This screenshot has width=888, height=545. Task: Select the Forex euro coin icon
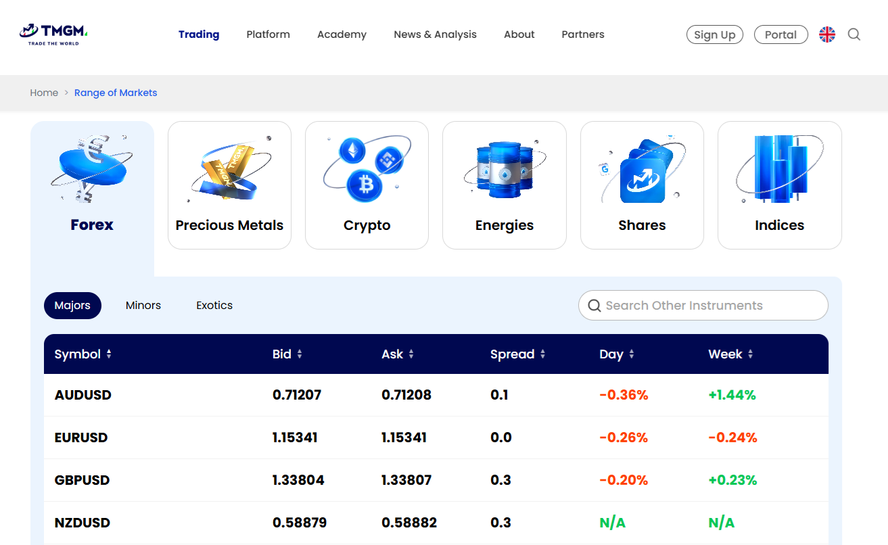(x=92, y=168)
